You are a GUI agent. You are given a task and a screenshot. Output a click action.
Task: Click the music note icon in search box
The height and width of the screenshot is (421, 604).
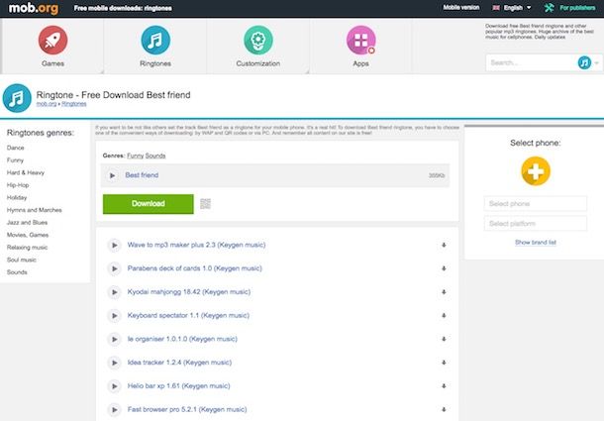point(584,62)
